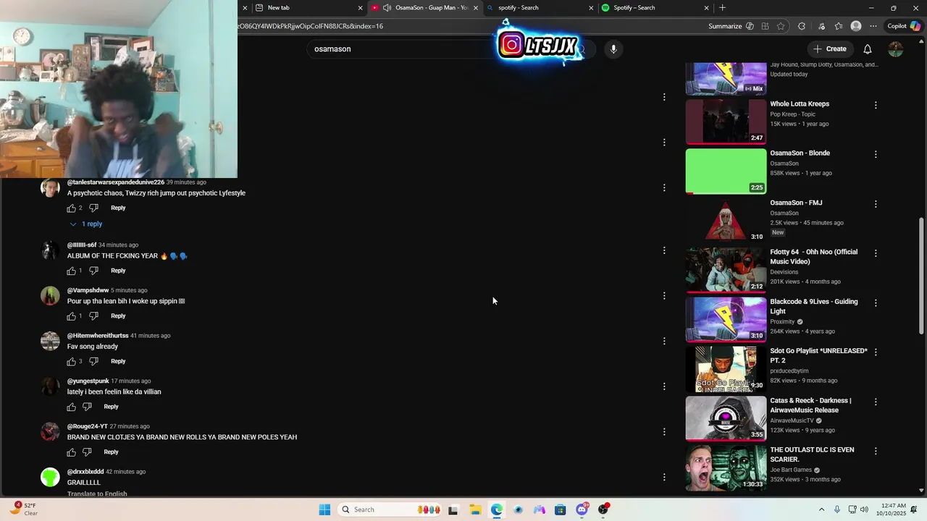This screenshot has height=521, width=927.
Task: Like the comment by @tanlestarwarsexpandedunive226
Action: click(71, 208)
